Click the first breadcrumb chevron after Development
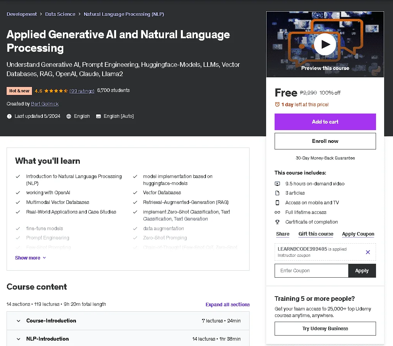The height and width of the screenshot is (346, 393). coord(41,14)
